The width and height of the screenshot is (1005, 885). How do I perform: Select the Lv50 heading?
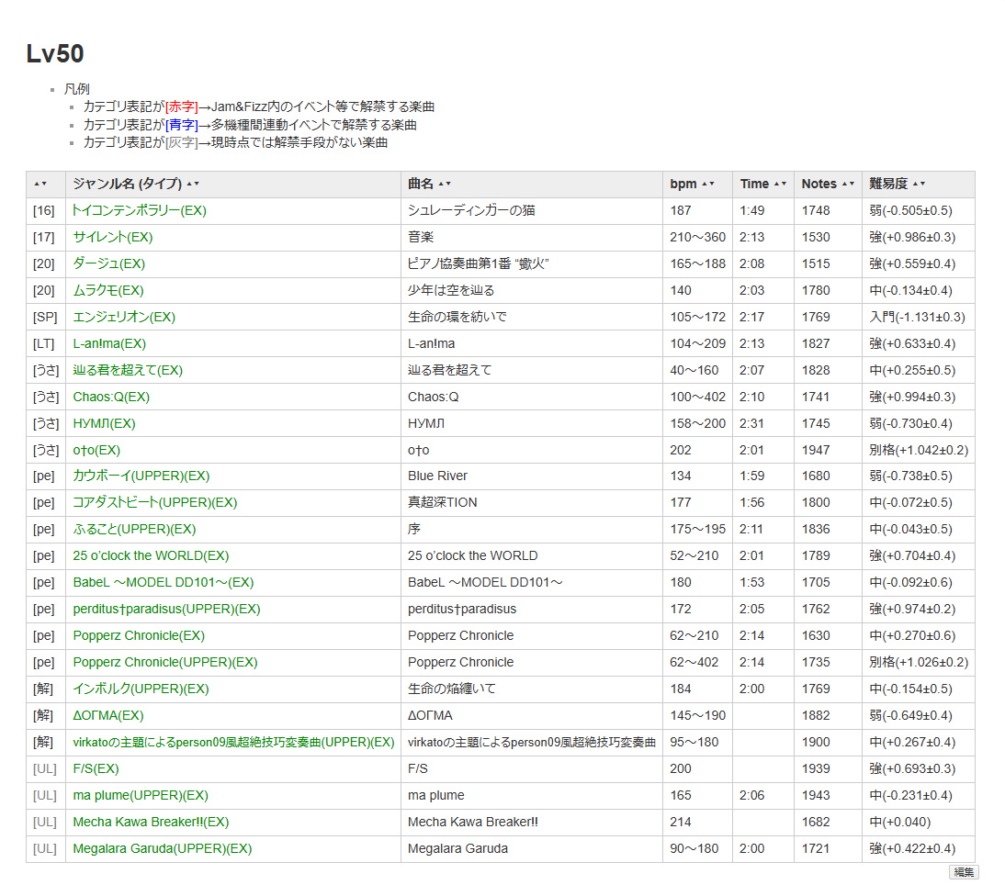coord(55,53)
